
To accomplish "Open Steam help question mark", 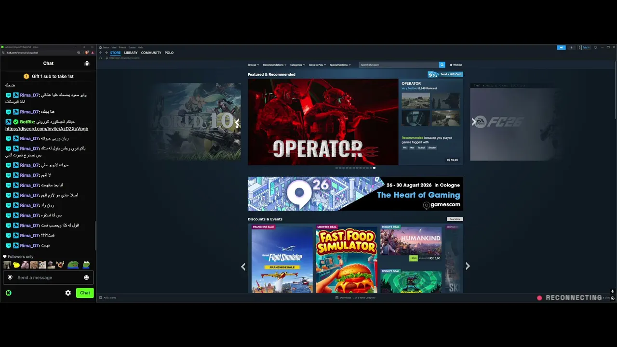I will pos(579,48).
